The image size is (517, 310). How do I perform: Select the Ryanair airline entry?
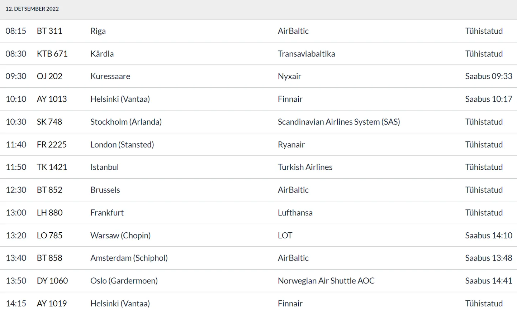pyautogui.click(x=291, y=145)
